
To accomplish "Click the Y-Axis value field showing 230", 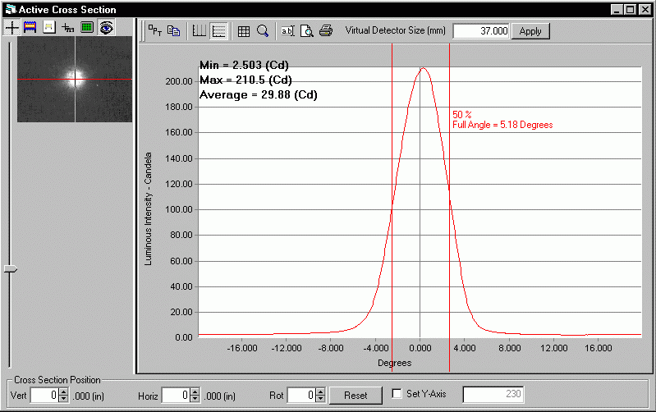I will [x=493, y=394].
